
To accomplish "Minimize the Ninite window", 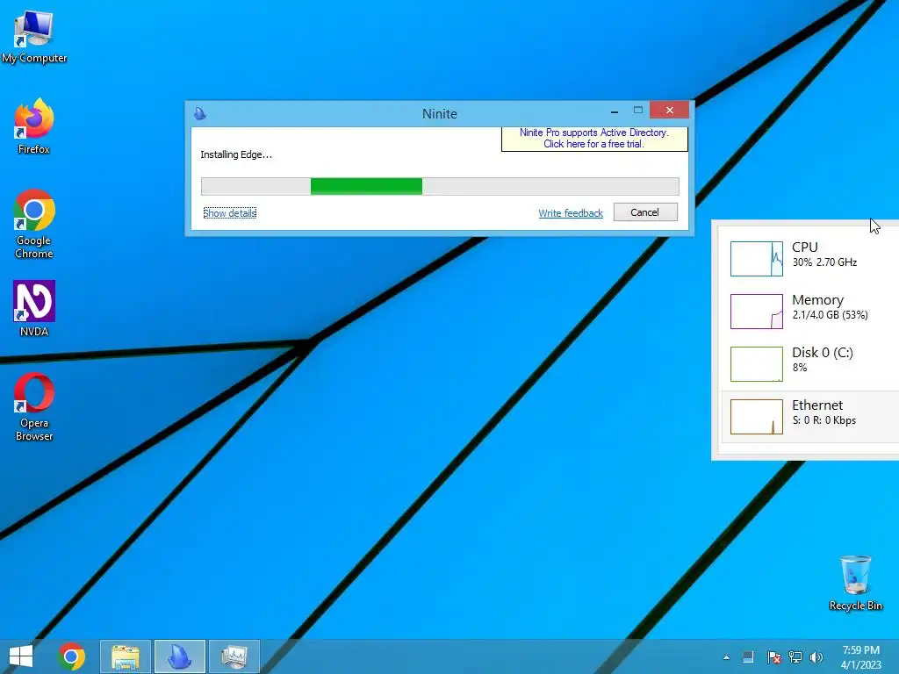I will pyautogui.click(x=614, y=111).
